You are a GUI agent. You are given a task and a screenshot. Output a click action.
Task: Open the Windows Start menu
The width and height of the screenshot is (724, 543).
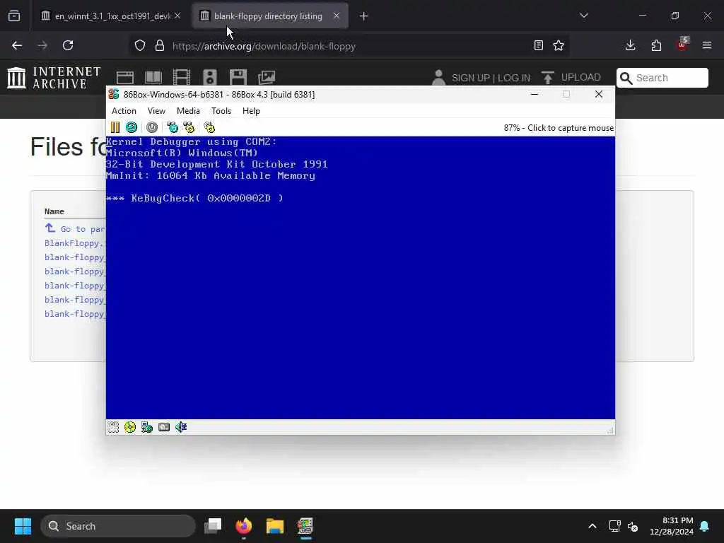[x=23, y=526]
